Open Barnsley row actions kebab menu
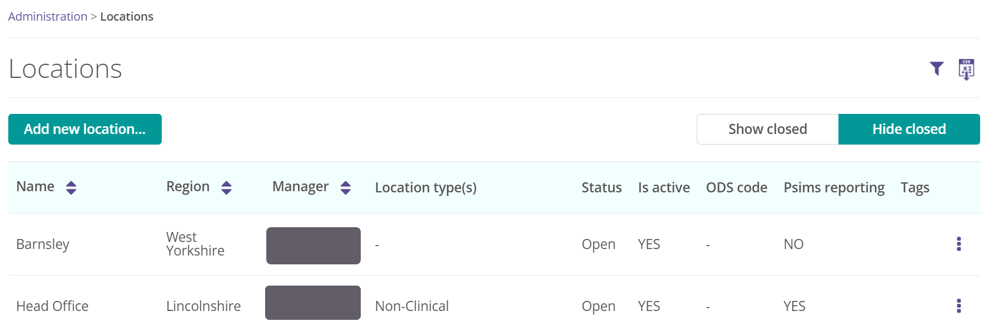Image resolution: width=1002 pixels, height=334 pixels. (959, 244)
